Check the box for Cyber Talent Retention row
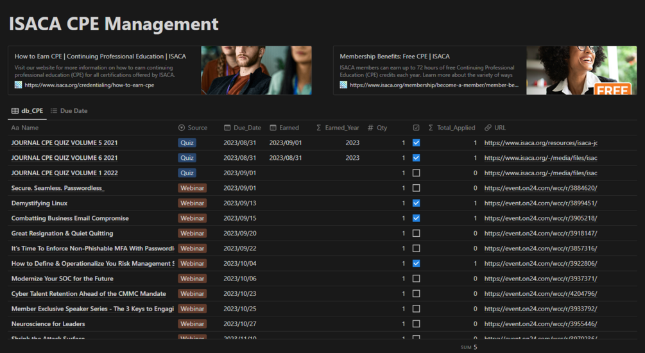645x353 pixels. tap(417, 293)
